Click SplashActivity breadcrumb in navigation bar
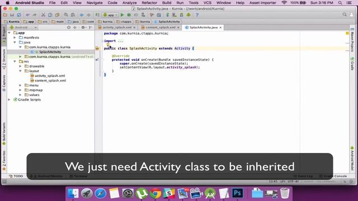The height and width of the screenshot is (201, 358). [x=167, y=22]
